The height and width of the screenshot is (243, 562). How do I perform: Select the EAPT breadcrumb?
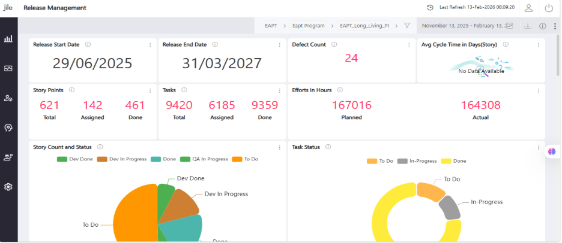tap(271, 26)
